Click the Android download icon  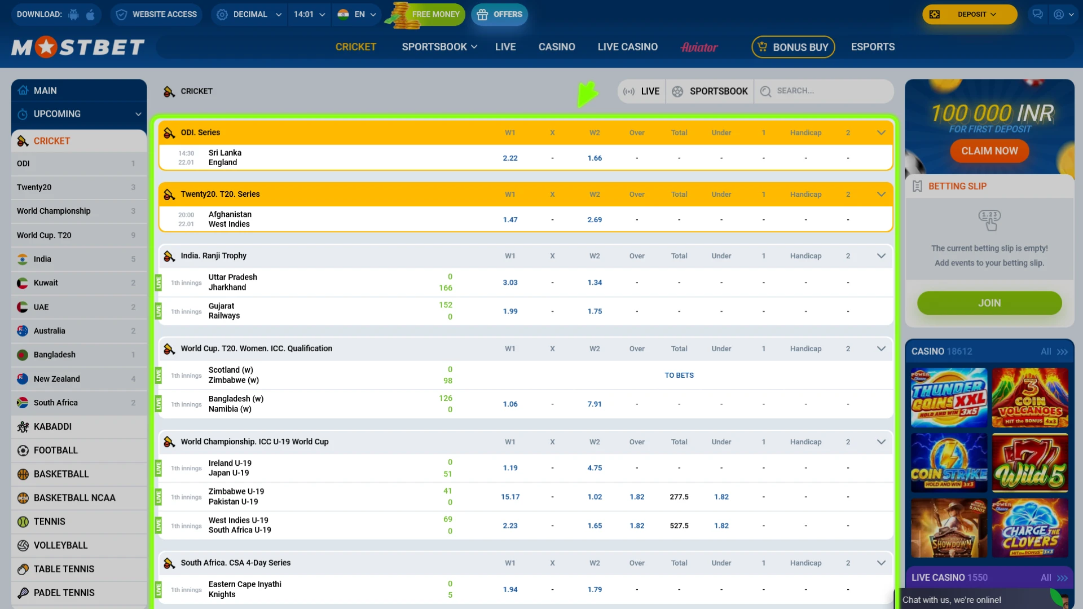tap(73, 14)
